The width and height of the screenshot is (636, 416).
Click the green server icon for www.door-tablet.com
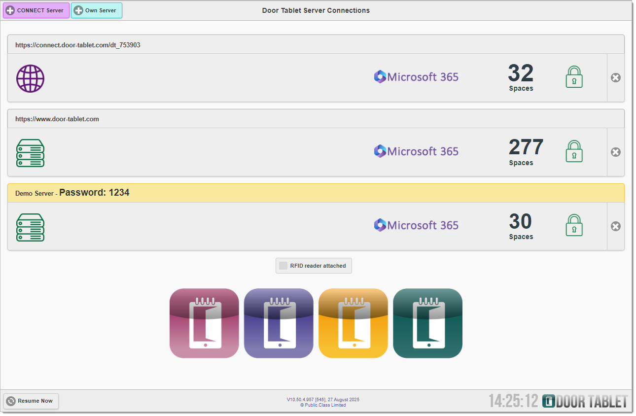(x=30, y=153)
